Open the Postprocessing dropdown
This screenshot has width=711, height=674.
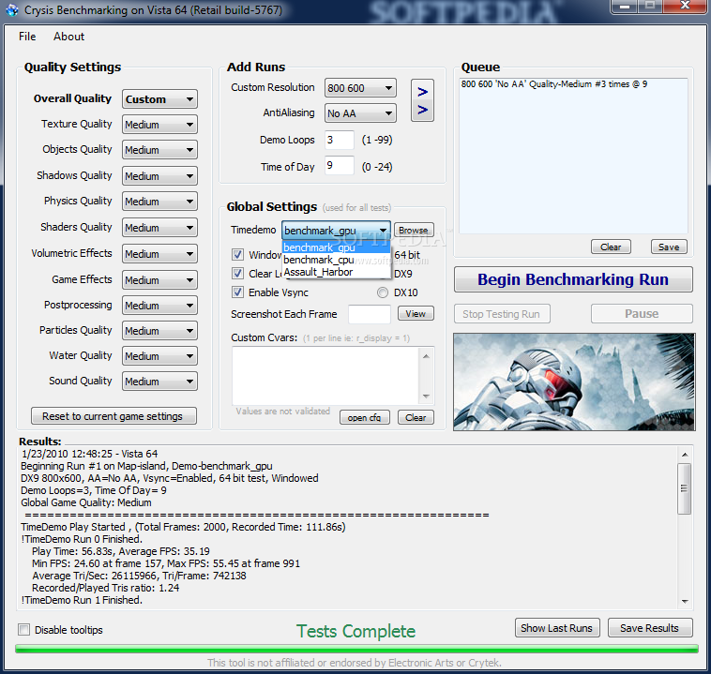click(x=159, y=306)
